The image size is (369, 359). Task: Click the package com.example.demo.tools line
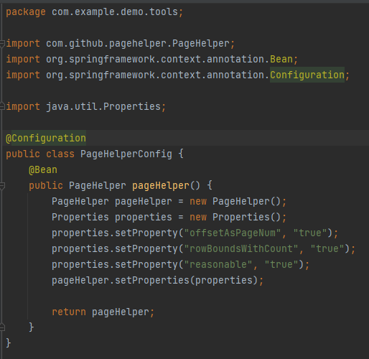tap(95, 12)
